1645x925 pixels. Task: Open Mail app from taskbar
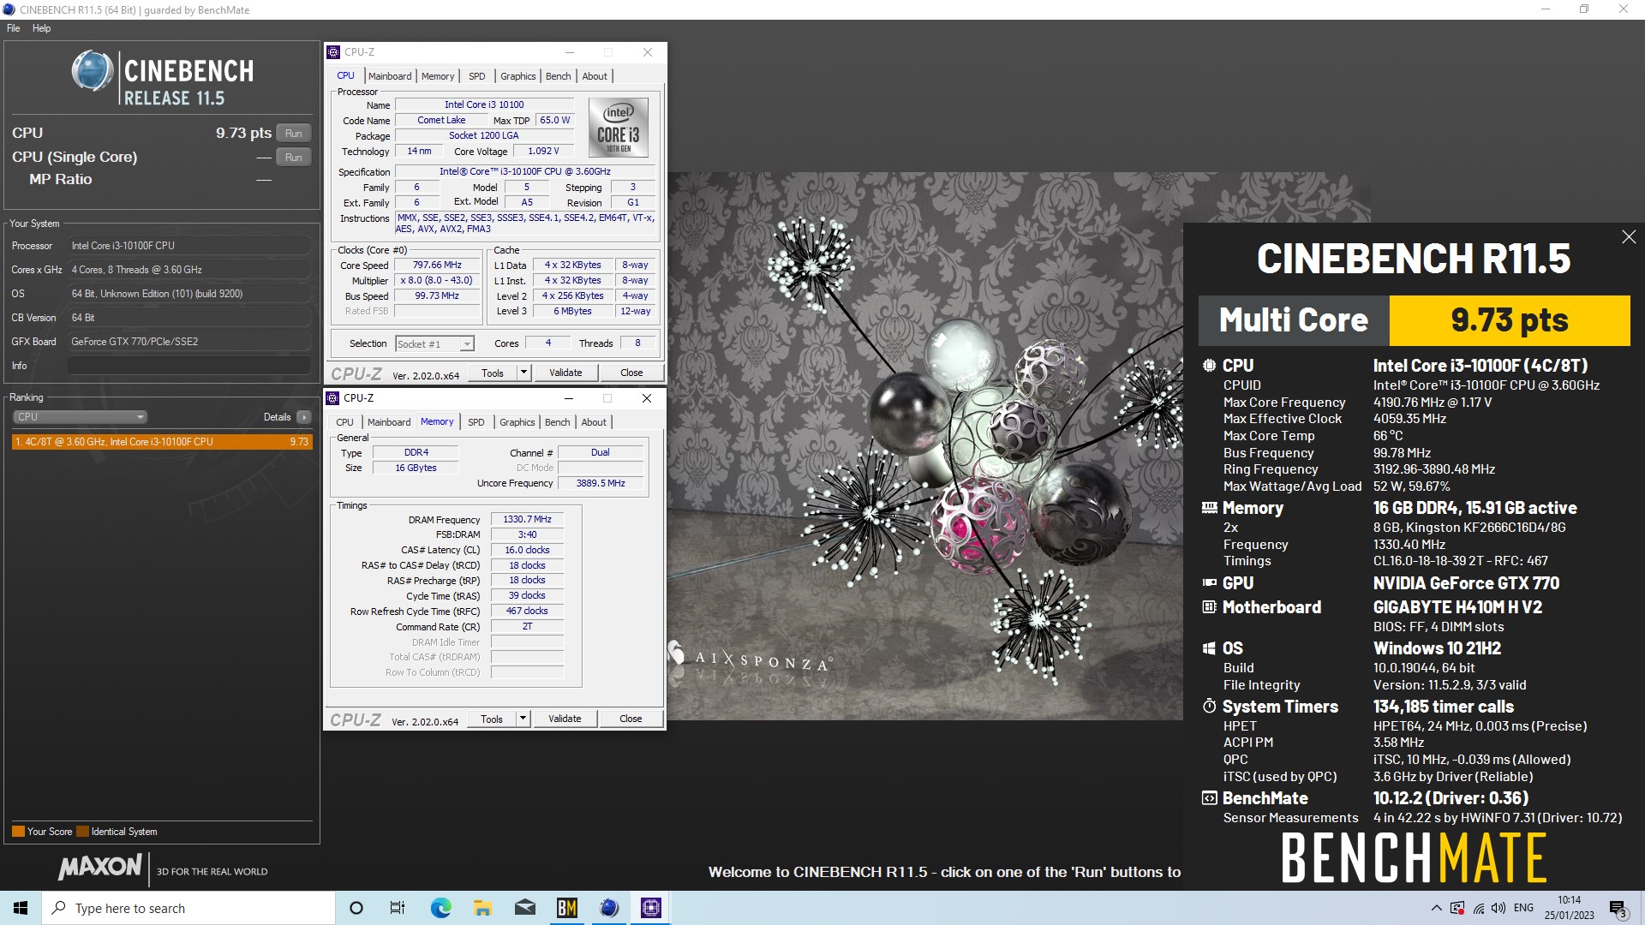(x=524, y=908)
